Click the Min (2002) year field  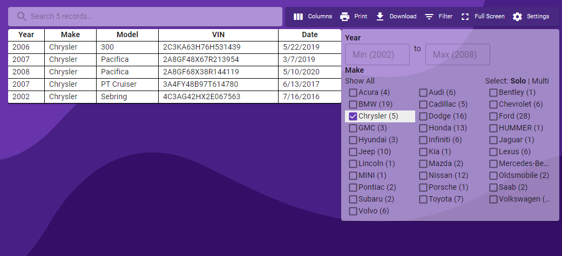(377, 54)
